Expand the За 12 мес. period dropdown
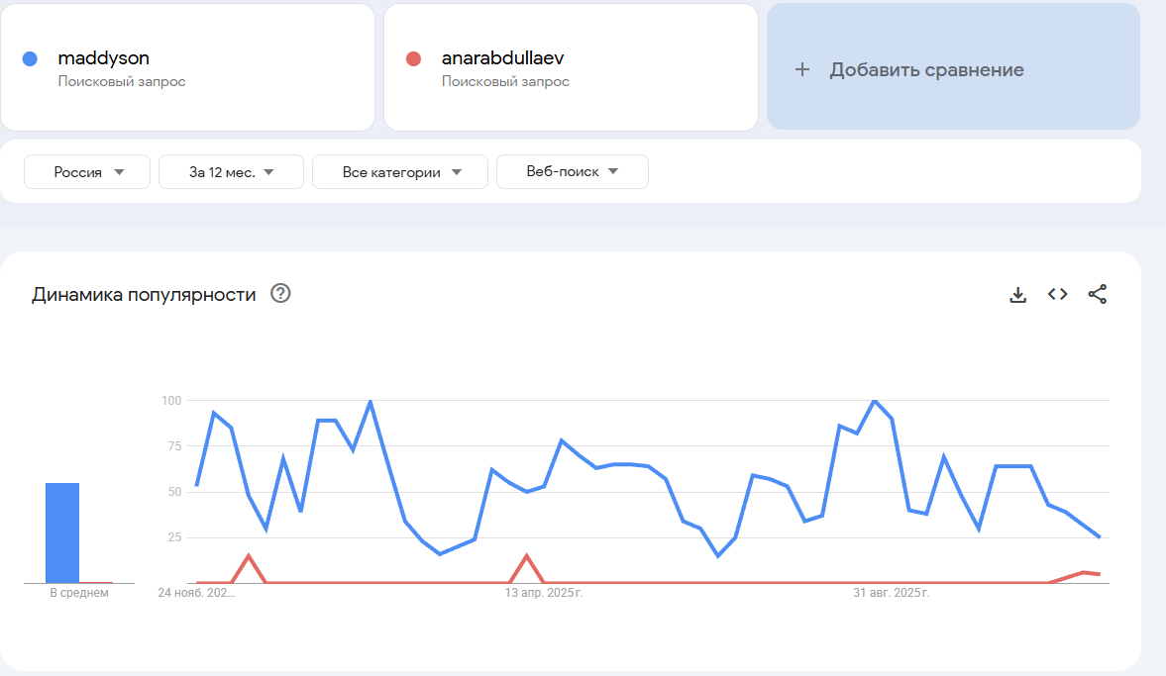 coord(231,171)
